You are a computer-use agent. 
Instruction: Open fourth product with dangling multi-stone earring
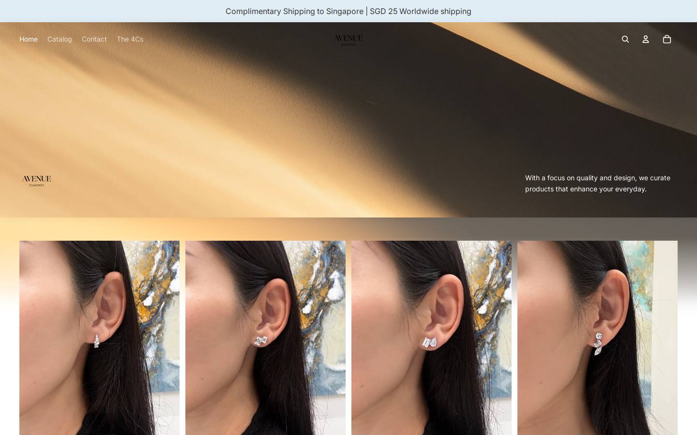point(597,338)
